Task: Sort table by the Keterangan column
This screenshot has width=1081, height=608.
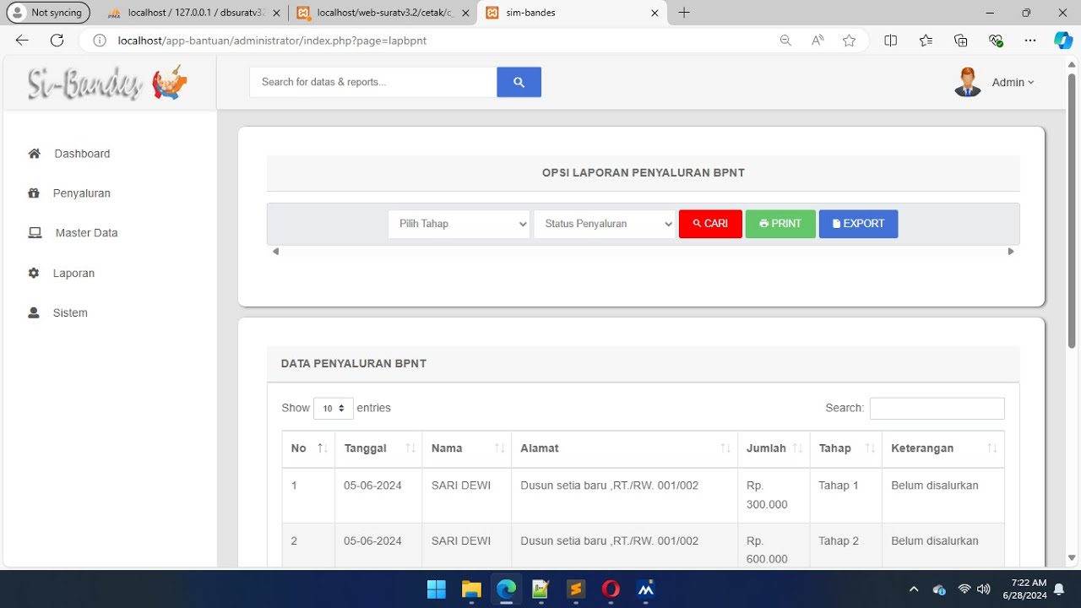Action: click(x=942, y=448)
